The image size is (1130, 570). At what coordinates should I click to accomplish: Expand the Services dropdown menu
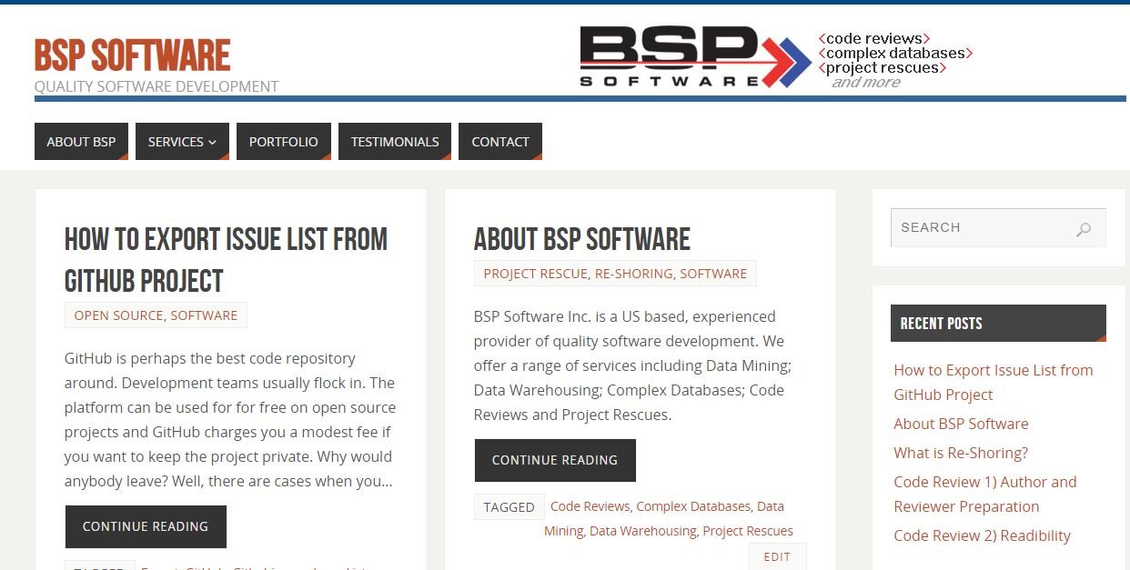click(x=181, y=141)
